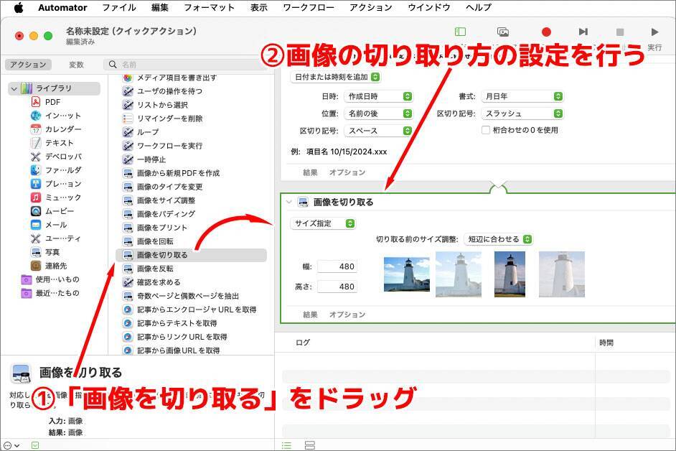Select the ミュージック category icon in library
676x451 pixels.
[x=36, y=197]
